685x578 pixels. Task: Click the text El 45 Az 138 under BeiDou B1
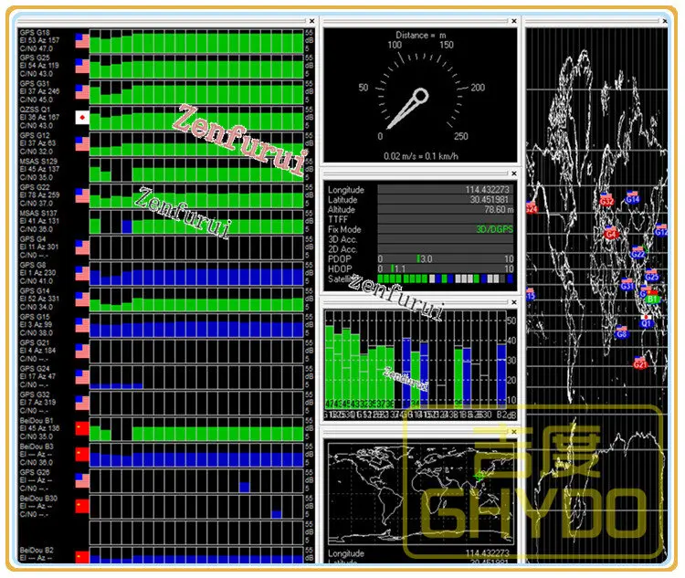click(39, 428)
